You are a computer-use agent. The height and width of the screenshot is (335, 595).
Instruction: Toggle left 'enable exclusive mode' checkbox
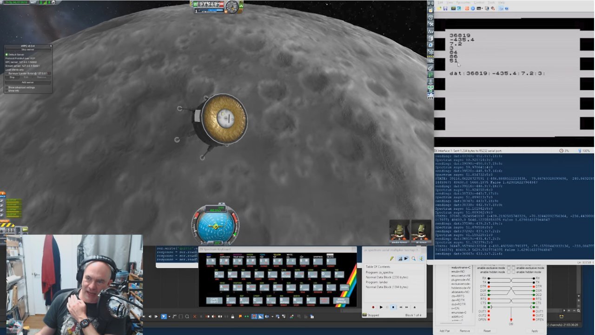pyautogui.click(x=509, y=268)
